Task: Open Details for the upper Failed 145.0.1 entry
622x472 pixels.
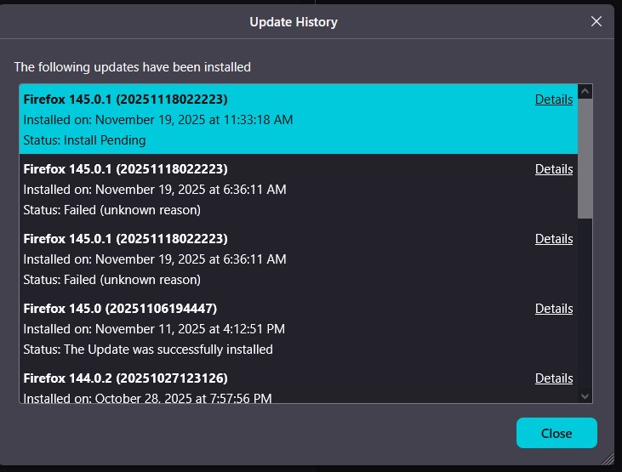Action: pos(554,169)
